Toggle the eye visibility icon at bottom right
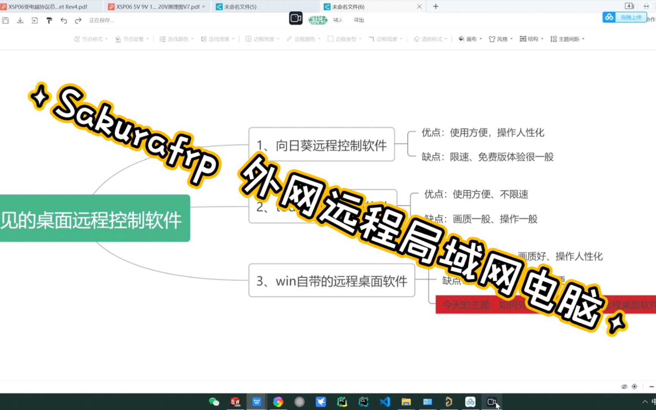 pyautogui.click(x=624, y=386)
